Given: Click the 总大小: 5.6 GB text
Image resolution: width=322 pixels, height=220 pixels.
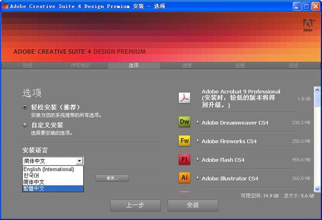Looking at the screenshot, I should [x=299, y=196].
